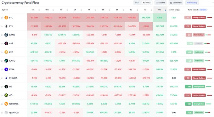Switch to the FUTURES tab

pyautogui.click(x=147, y=3)
